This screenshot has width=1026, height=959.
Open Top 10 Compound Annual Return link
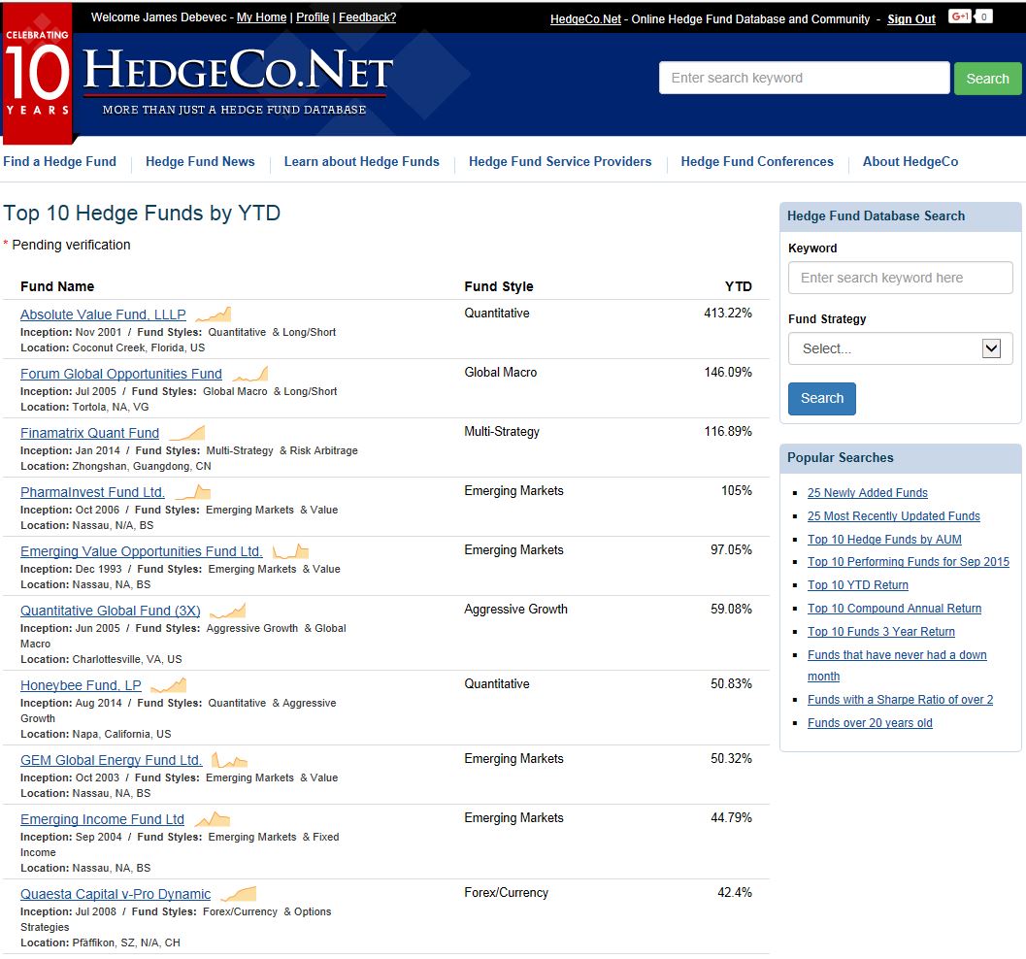coord(894,609)
